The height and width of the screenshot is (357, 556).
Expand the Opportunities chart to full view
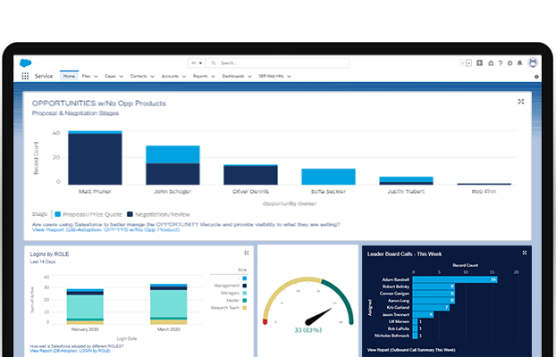(521, 102)
